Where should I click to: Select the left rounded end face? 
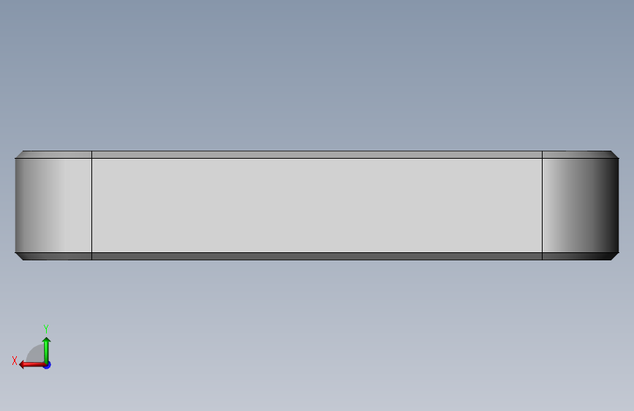click(x=53, y=205)
